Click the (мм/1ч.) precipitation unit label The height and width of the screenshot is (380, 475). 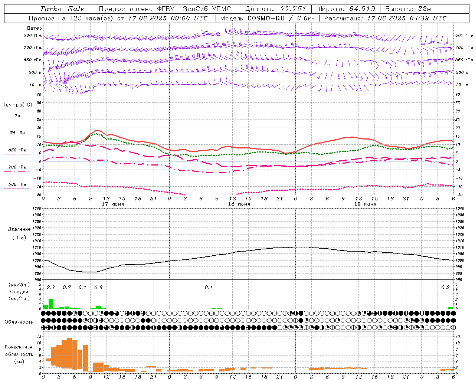pyautogui.click(x=19, y=299)
